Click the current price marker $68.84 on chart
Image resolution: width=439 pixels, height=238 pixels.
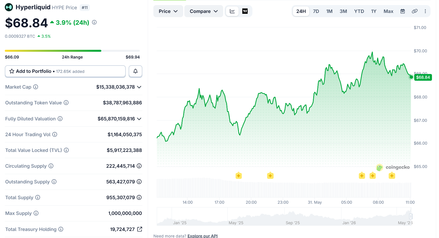click(x=423, y=77)
